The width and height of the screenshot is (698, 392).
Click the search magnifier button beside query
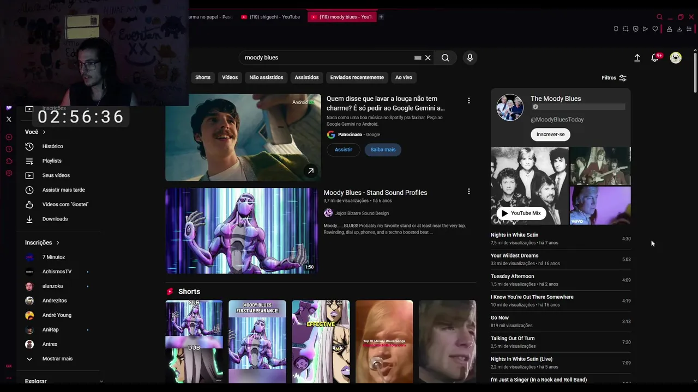tap(446, 58)
